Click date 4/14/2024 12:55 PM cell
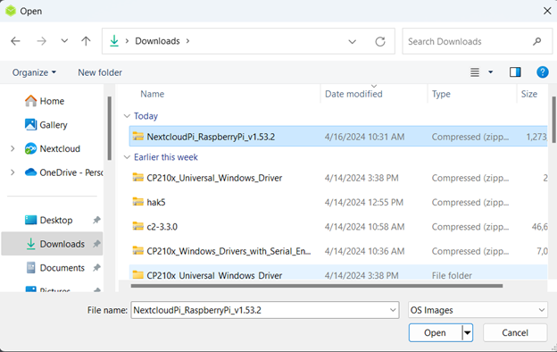The image size is (557, 352). point(364,202)
